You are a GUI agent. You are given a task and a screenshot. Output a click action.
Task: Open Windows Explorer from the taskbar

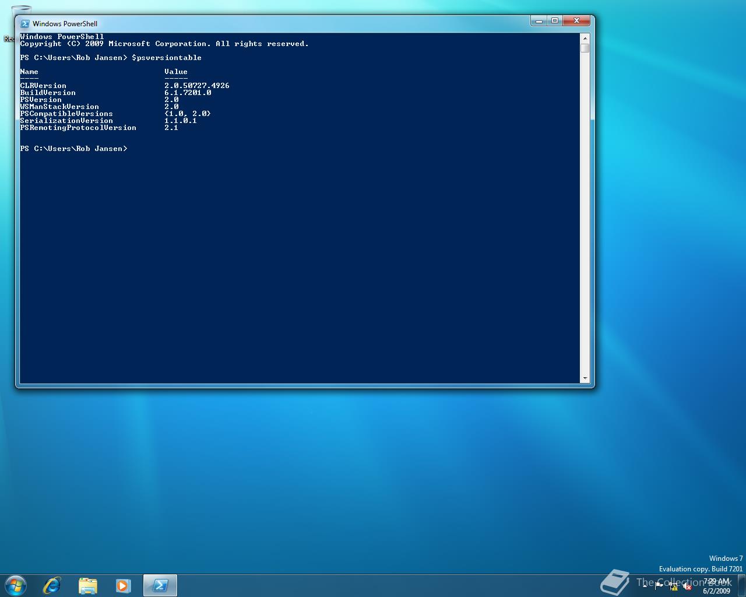click(87, 585)
